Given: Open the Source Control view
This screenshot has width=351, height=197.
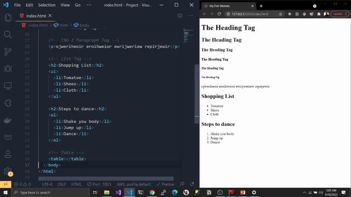Looking at the screenshot, I should click(8, 51).
